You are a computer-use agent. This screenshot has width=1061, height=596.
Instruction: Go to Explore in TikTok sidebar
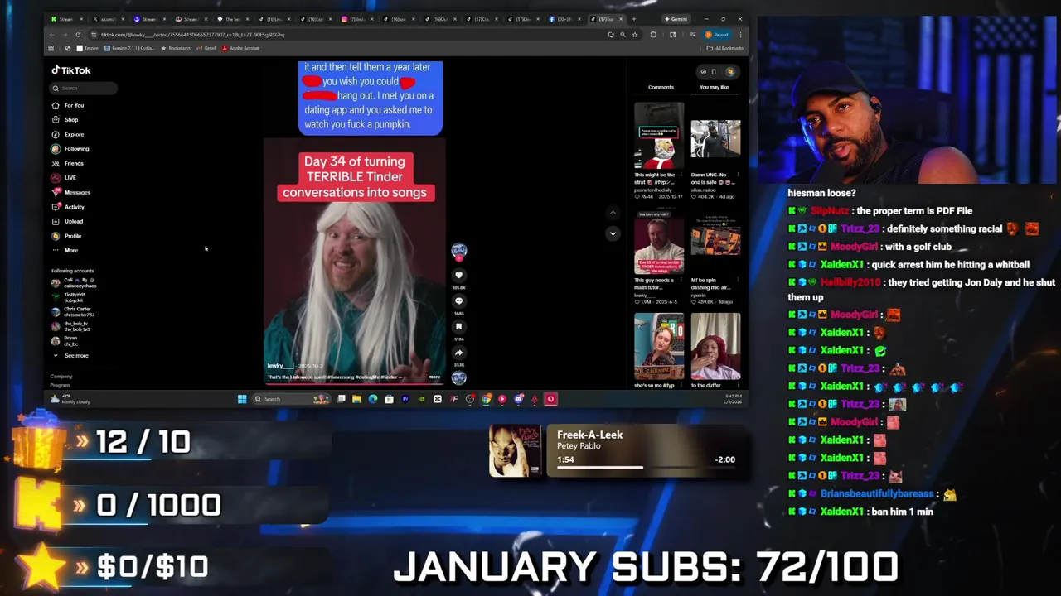click(68, 134)
